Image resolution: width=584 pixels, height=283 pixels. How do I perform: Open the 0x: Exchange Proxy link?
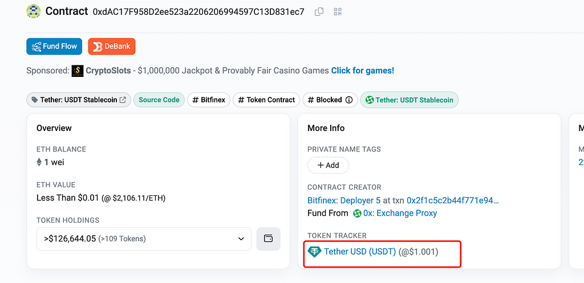[400, 213]
